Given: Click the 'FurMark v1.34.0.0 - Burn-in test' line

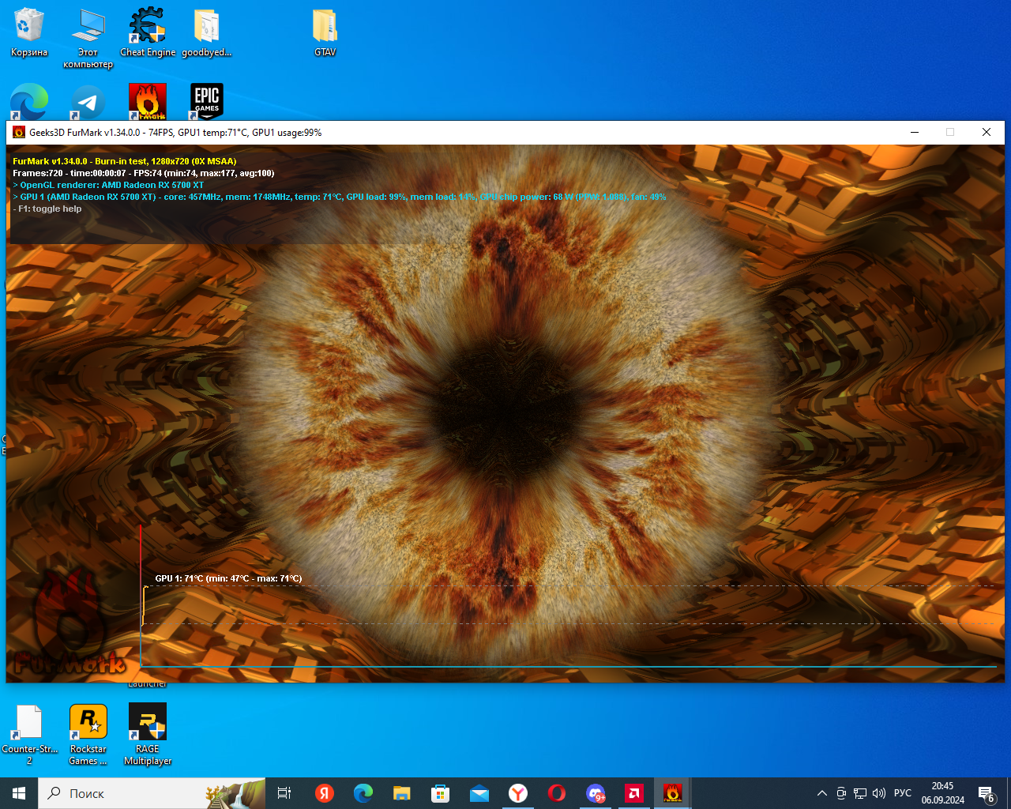Looking at the screenshot, I should (x=125, y=161).
